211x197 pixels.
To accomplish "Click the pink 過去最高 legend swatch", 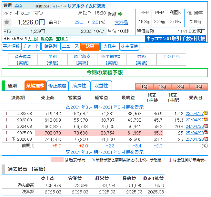I will click(57, 160).
